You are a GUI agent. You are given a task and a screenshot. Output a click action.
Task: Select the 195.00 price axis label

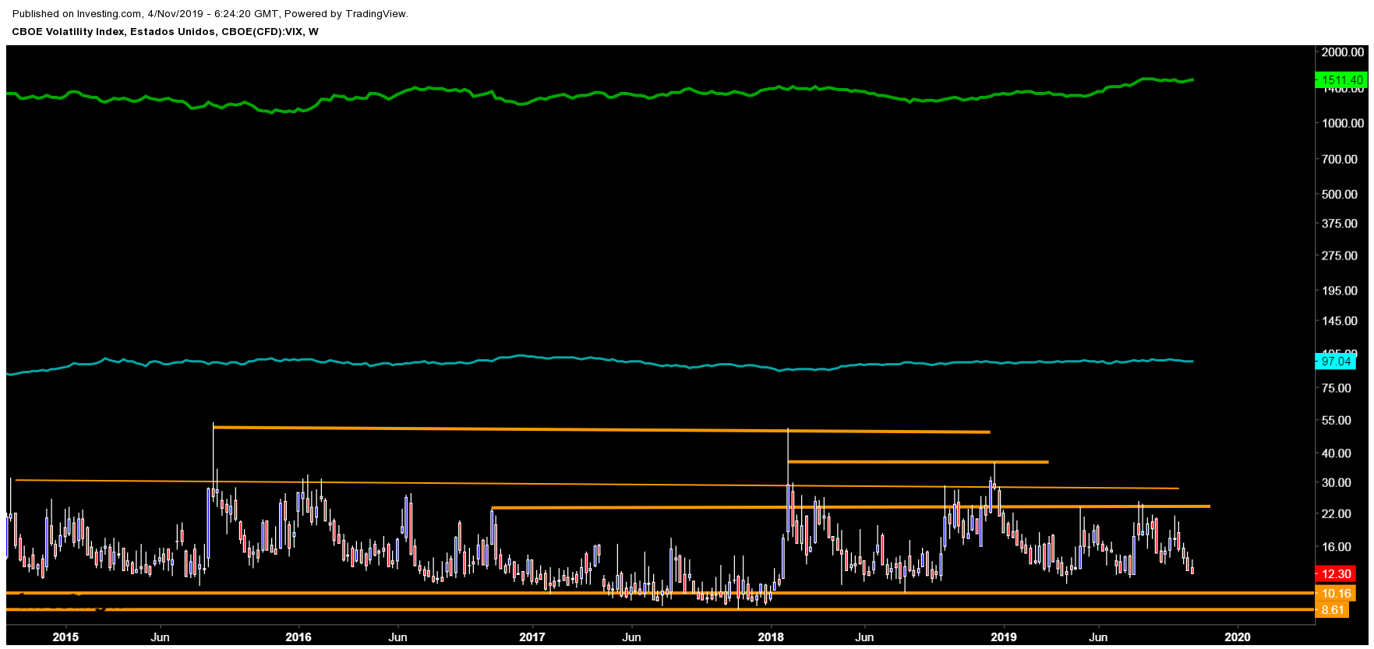pyautogui.click(x=1340, y=291)
